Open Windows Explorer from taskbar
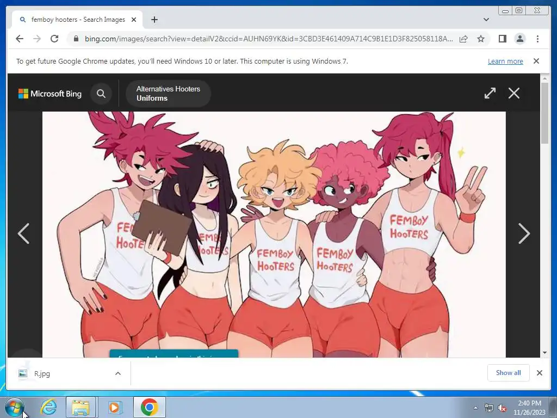Screen dimensions: 557x418 (81, 407)
